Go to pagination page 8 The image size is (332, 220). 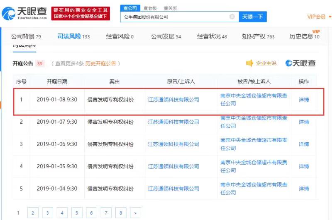pos(121,213)
